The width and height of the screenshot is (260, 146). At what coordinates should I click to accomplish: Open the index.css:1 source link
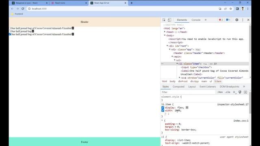pyautogui.click(x=241, y=121)
